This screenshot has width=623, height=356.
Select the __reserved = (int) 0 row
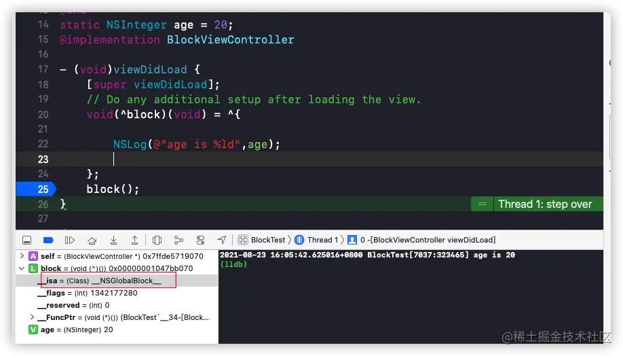tap(117, 306)
